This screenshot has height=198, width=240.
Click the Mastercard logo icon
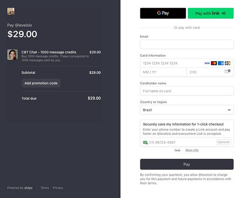(x=214, y=63)
